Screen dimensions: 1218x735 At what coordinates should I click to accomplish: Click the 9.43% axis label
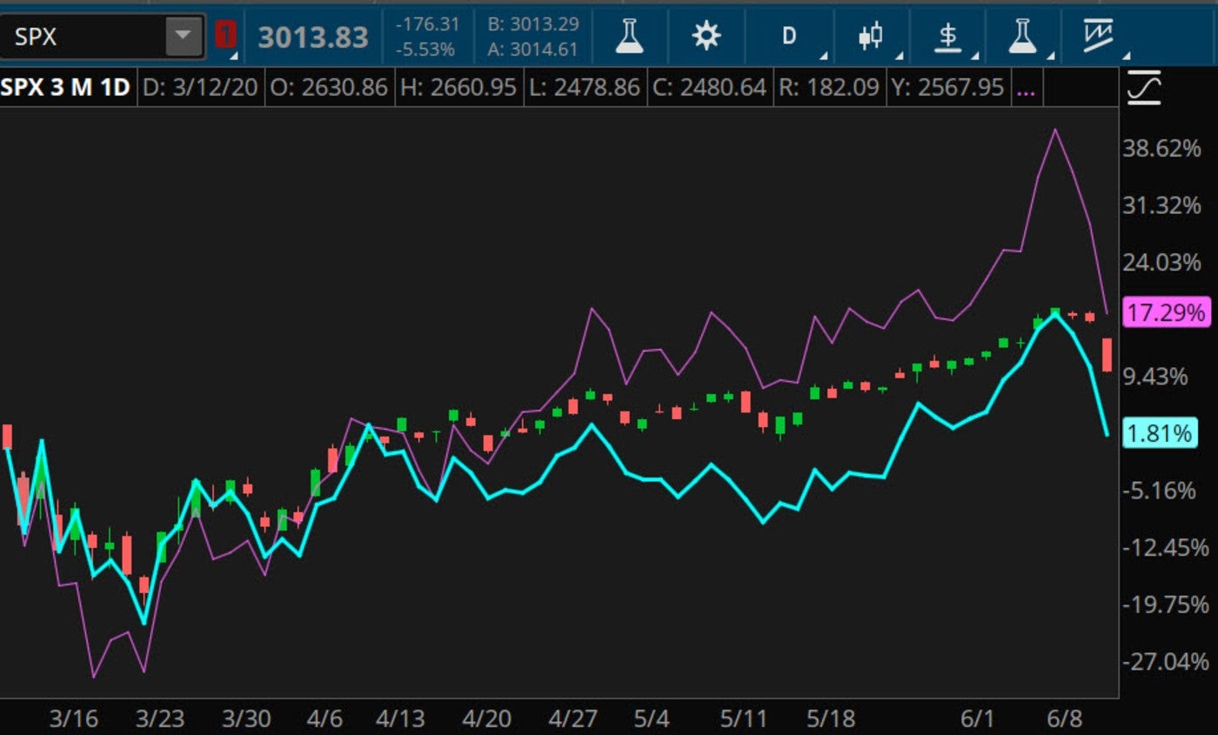click(1156, 377)
